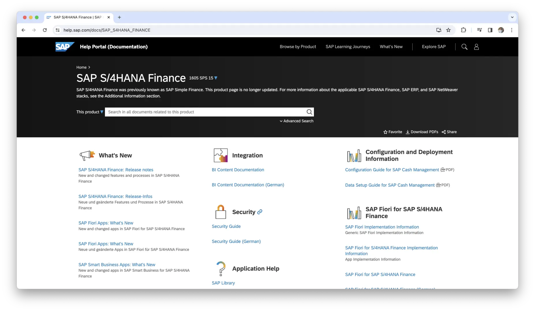Open the browser extensions puzzle icon
This screenshot has width=535, height=311.
tap(463, 30)
